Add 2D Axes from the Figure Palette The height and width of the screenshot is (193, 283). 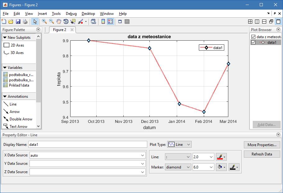click(14, 45)
